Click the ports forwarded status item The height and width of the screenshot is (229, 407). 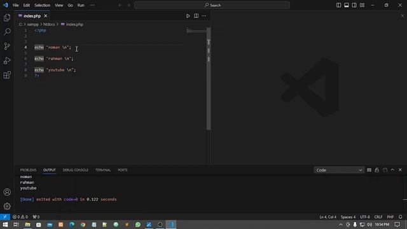pyautogui.click(x=36, y=217)
